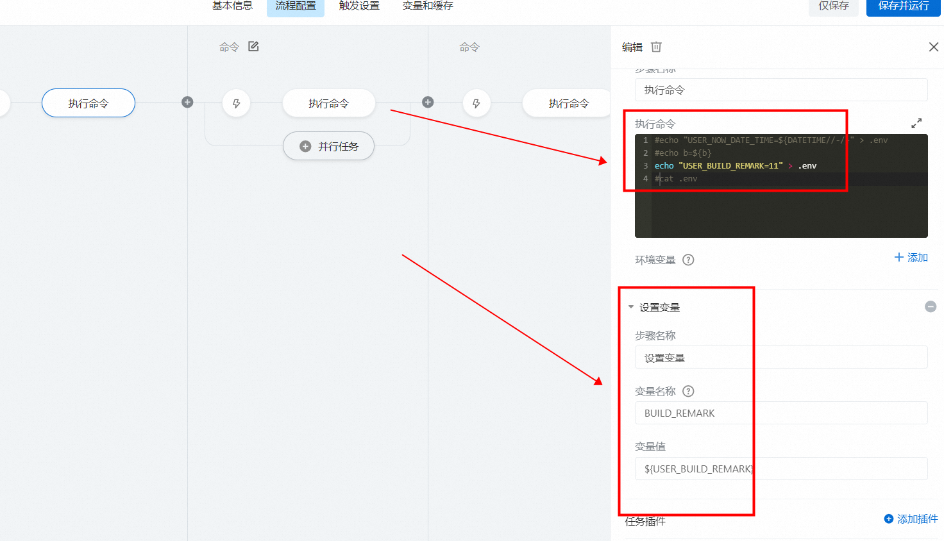
Task: Open the 触发设置 tab
Action: point(359,6)
